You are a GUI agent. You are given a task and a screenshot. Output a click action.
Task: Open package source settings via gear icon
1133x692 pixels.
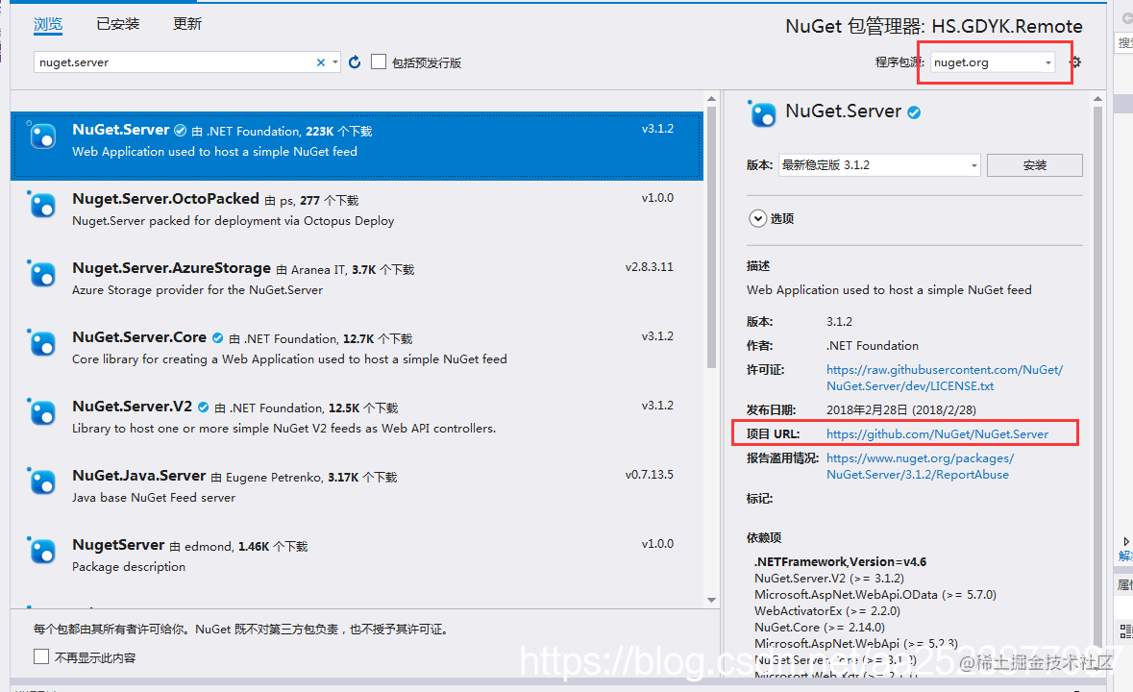coord(1073,61)
